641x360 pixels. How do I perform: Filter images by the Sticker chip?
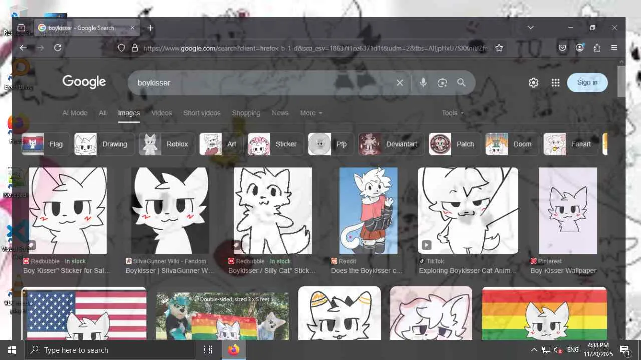click(275, 144)
